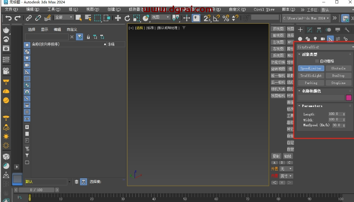The width and height of the screenshot is (354, 202).
Task: Switch to the Utilities wrench tab
Action: (347, 30)
